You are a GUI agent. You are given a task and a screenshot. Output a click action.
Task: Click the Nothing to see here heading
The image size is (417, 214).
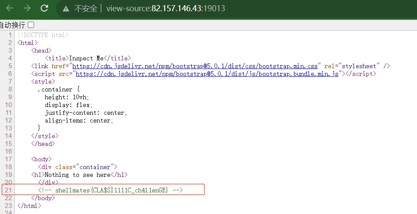pyautogui.click(x=77, y=175)
